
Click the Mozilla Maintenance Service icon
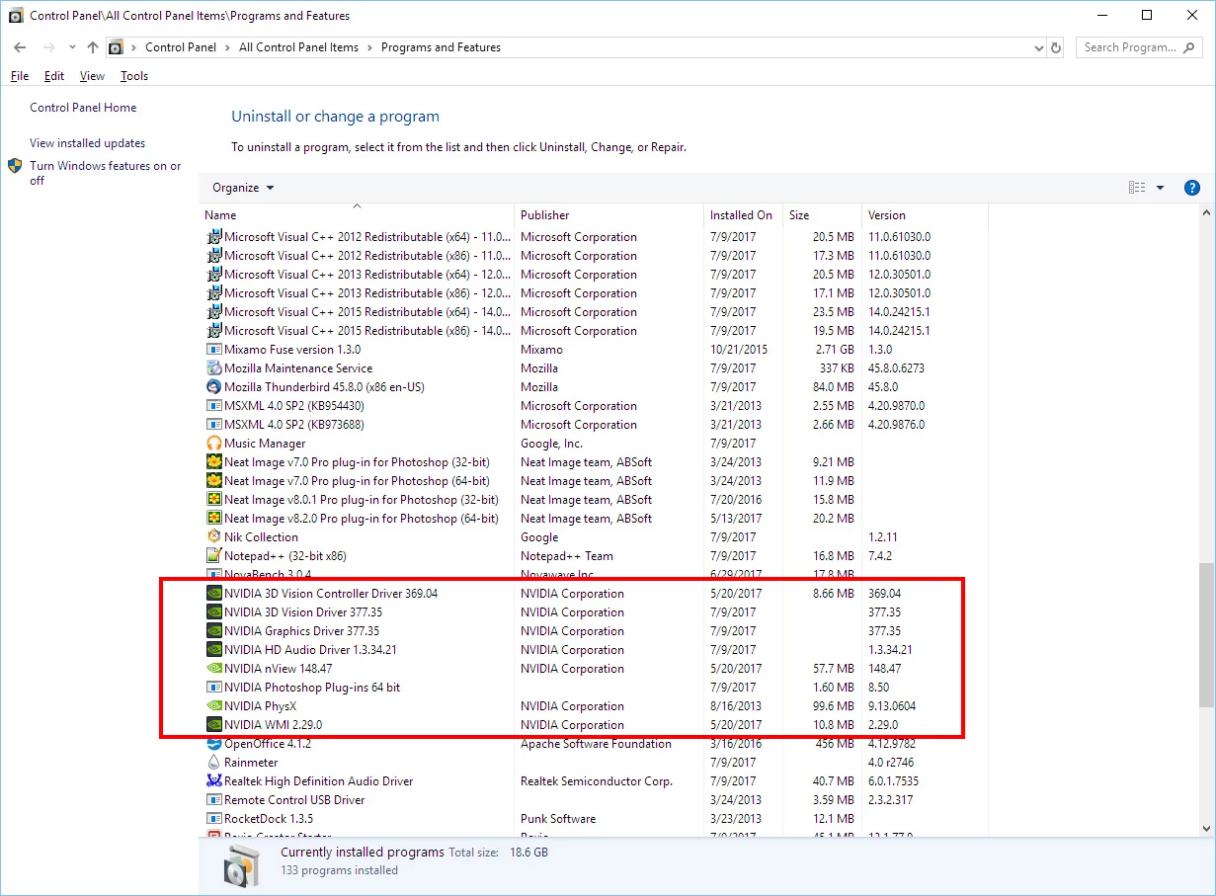point(214,368)
